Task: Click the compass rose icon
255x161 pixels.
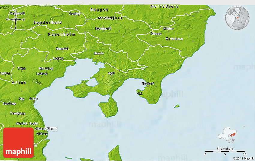Action: (x=15, y=20)
